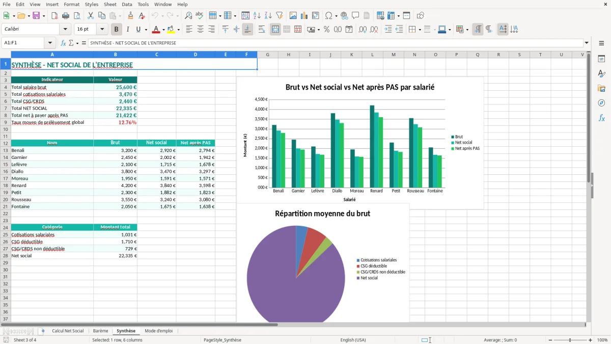Open the Conditional Formatting dropdown arrow
Viewport: 611px width, 344px height.
pos(466,30)
